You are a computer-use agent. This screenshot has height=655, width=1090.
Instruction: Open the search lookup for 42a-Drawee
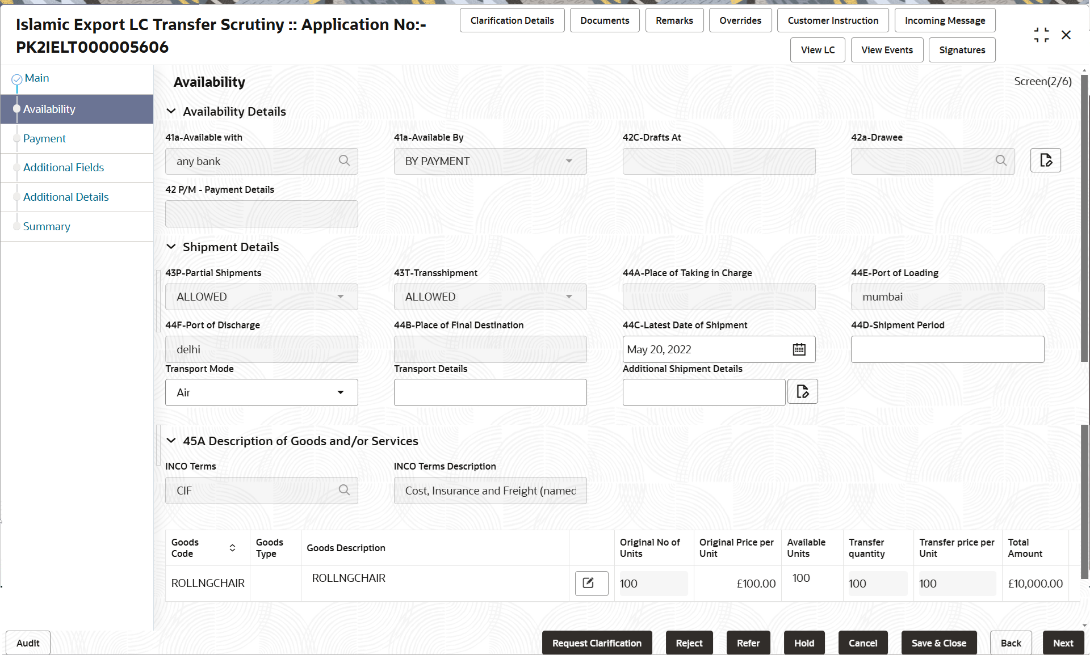[x=1001, y=161]
